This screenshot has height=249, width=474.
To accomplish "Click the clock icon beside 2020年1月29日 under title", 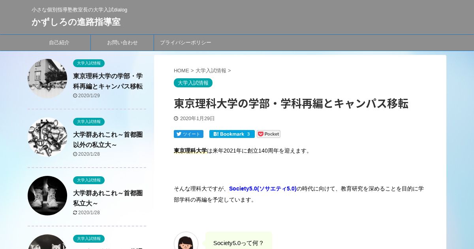I will 176,119.
